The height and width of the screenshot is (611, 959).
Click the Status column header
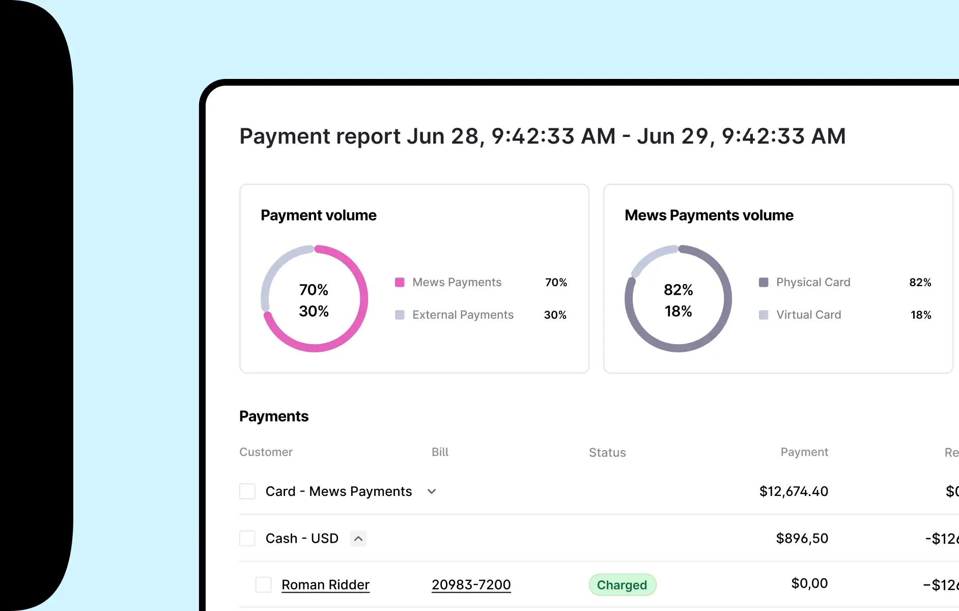pyautogui.click(x=607, y=453)
